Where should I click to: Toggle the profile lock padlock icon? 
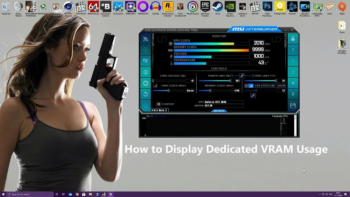(x=293, y=39)
